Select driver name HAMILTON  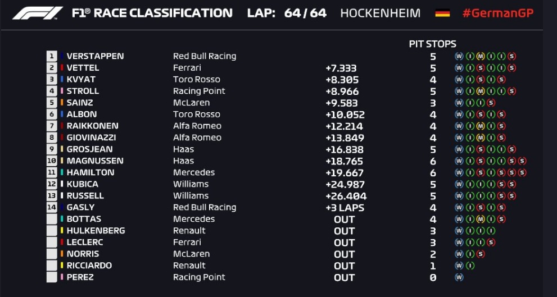[90, 172]
